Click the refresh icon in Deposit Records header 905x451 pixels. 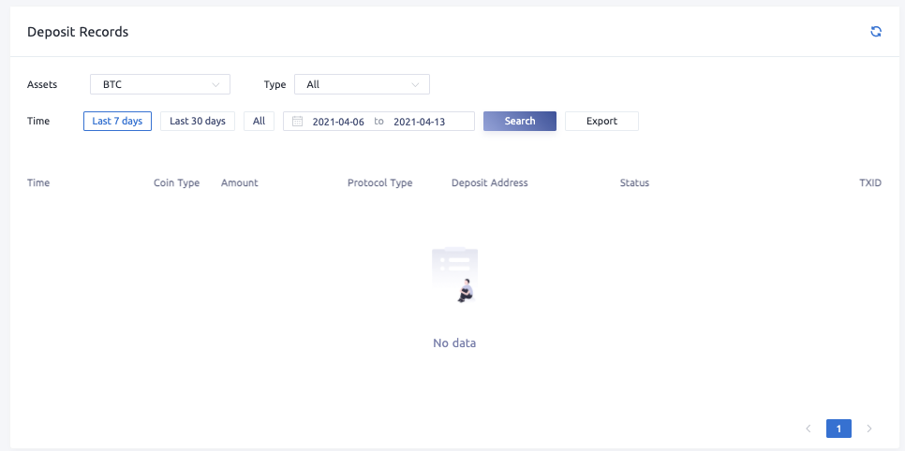(876, 32)
